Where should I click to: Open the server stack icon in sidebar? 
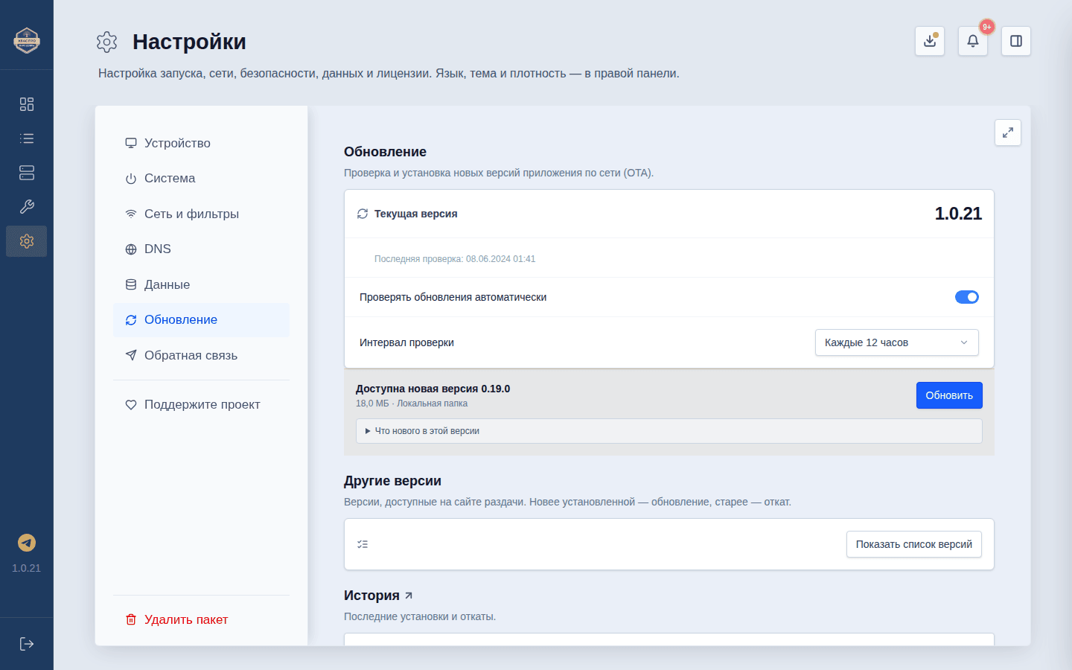coord(27,173)
